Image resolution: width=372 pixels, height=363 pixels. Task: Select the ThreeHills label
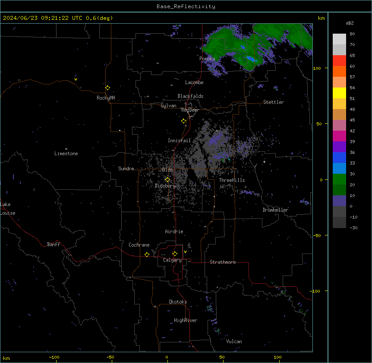[232, 180]
